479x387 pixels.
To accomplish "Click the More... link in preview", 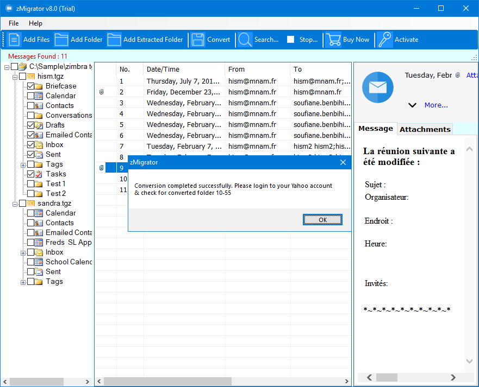I will point(436,105).
